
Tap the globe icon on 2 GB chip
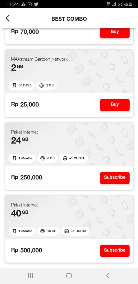pos(42,85)
